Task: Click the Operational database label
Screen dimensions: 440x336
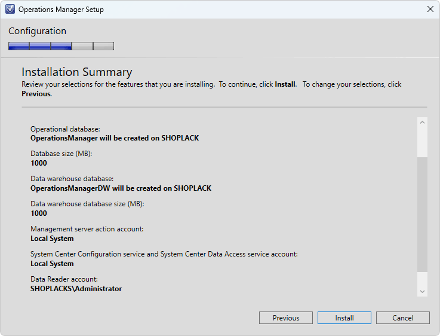Action: pyautogui.click(x=65, y=129)
